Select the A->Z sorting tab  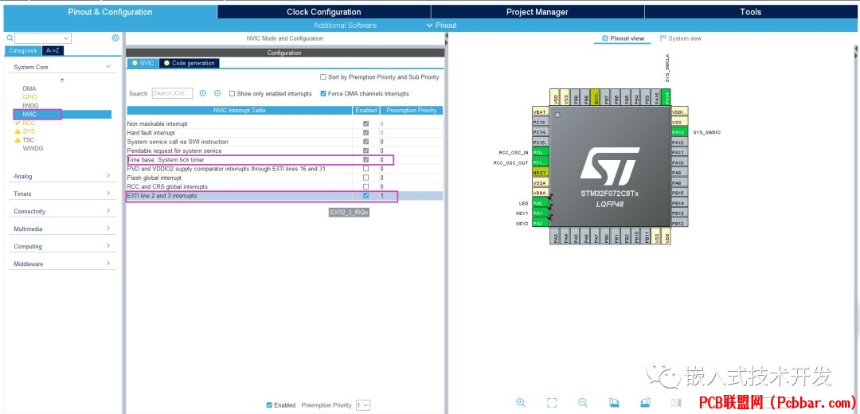53,50
